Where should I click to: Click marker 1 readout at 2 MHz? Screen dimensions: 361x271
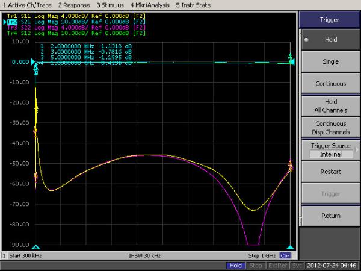tap(86, 46)
